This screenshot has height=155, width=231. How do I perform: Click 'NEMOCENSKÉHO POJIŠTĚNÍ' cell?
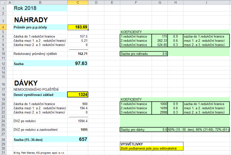tap(40, 89)
